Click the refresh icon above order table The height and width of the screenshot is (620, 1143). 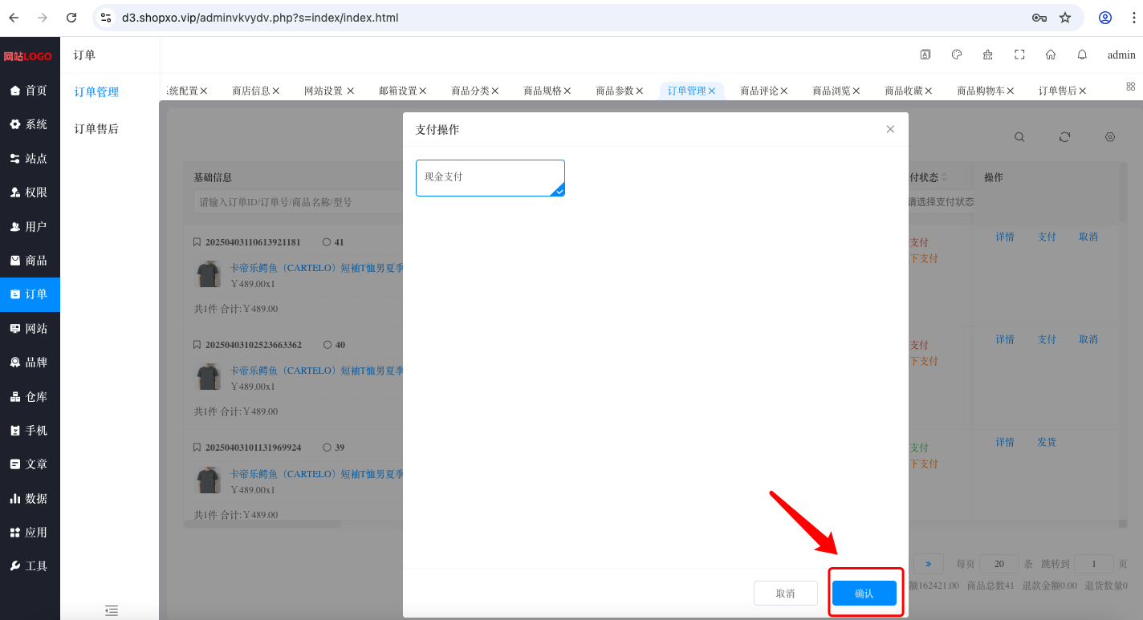pyautogui.click(x=1064, y=137)
